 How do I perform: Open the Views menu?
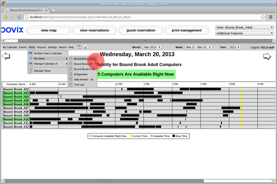tap(32, 47)
